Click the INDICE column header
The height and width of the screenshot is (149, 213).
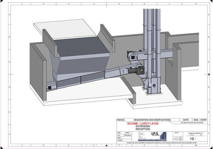pos(121,120)
